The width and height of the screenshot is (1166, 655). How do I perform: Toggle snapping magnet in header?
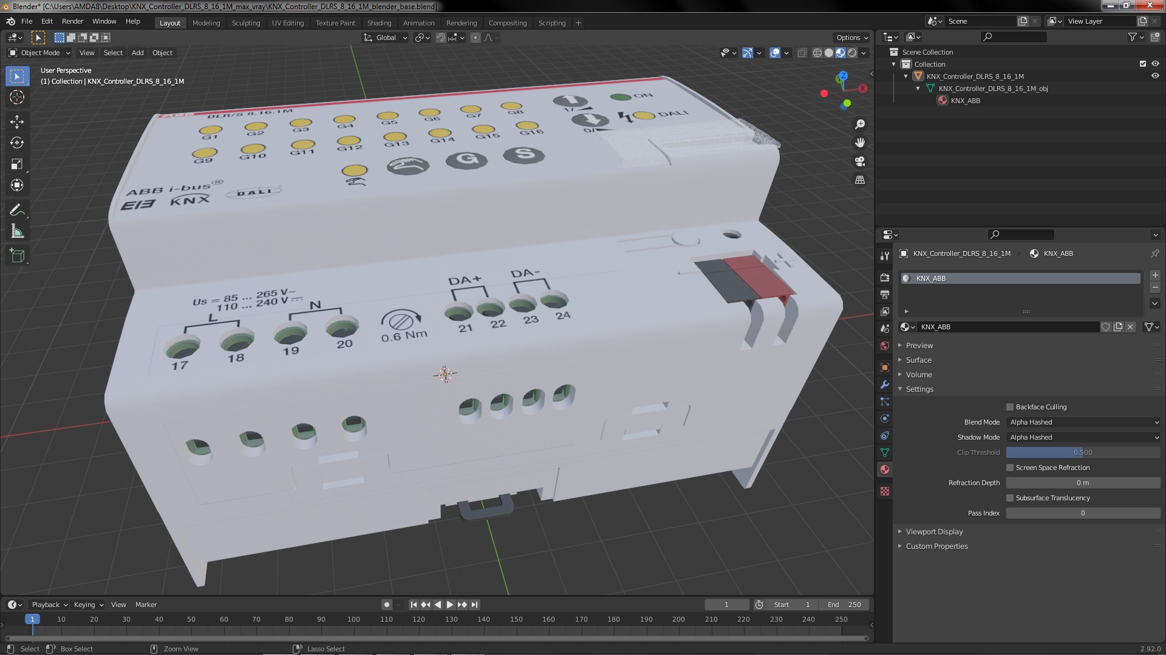441,38
